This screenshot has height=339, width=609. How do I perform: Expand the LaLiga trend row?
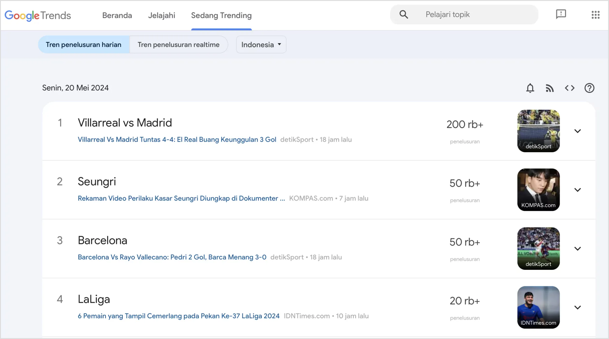(578, 307)
